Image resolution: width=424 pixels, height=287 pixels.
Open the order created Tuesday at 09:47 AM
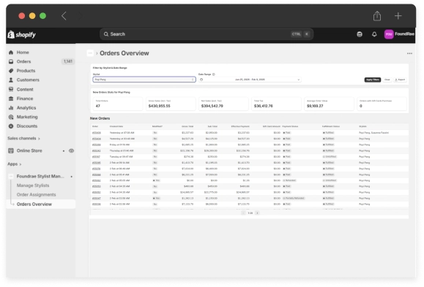[x=96, y=157]
